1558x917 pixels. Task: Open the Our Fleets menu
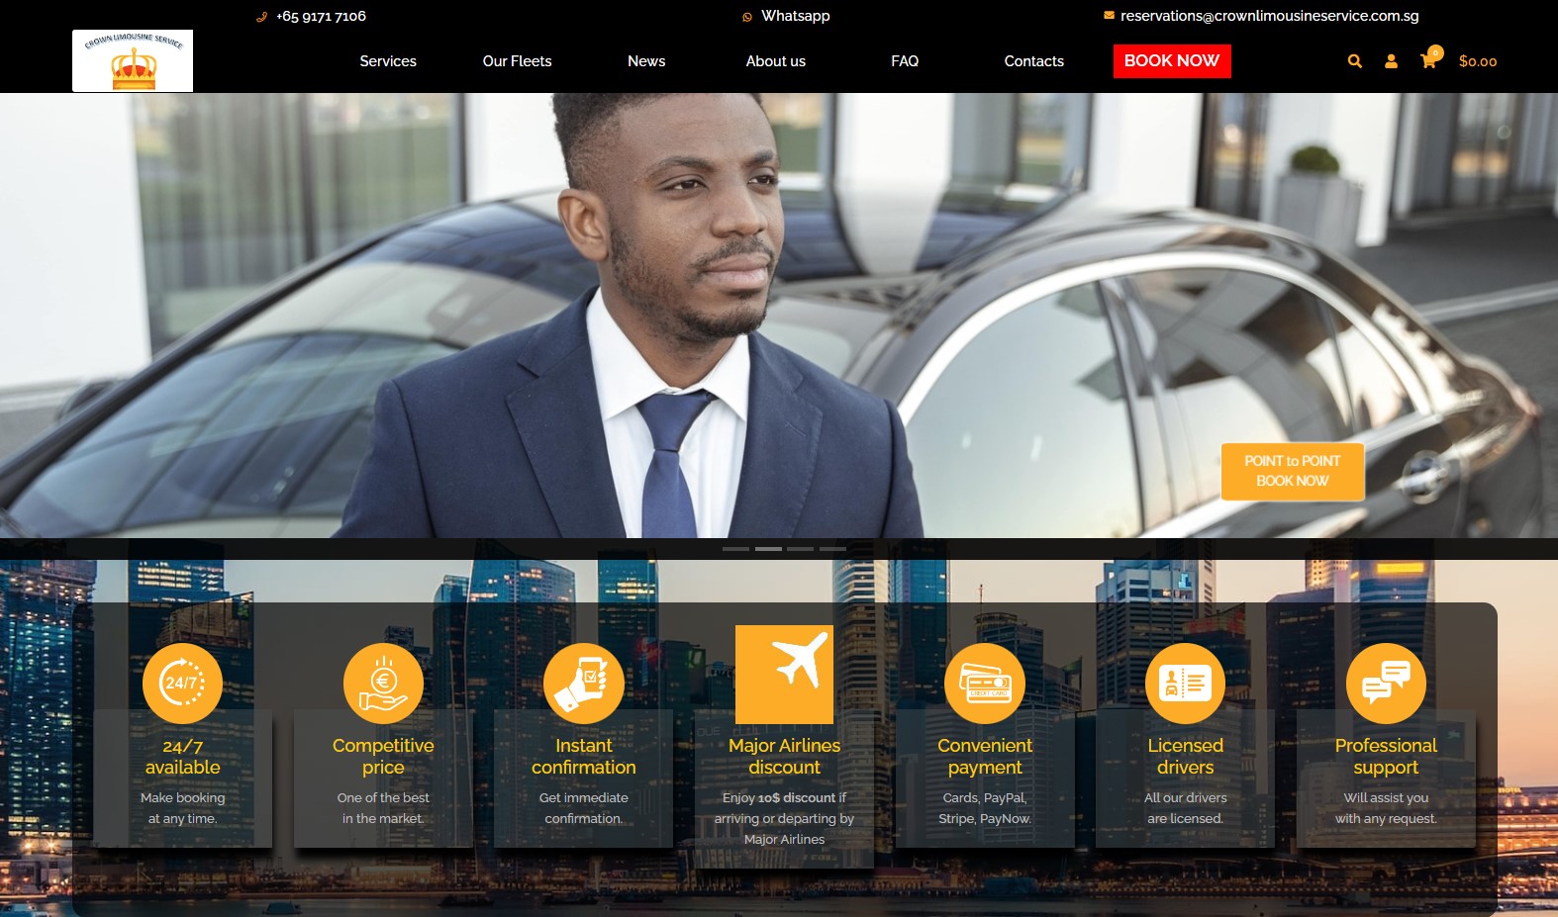click(x=517, y=61)
